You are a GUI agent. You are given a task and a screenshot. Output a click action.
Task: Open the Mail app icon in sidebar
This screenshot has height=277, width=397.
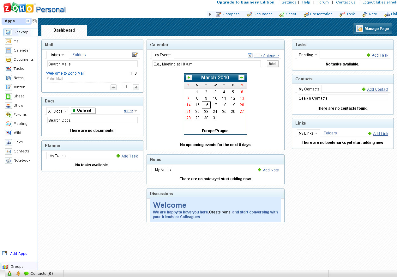pyautogui.click(x=8, y=41)
